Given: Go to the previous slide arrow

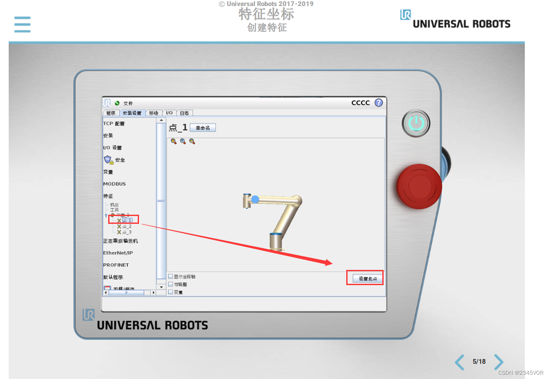Looking at the screenshot, I should pos(460,362).
